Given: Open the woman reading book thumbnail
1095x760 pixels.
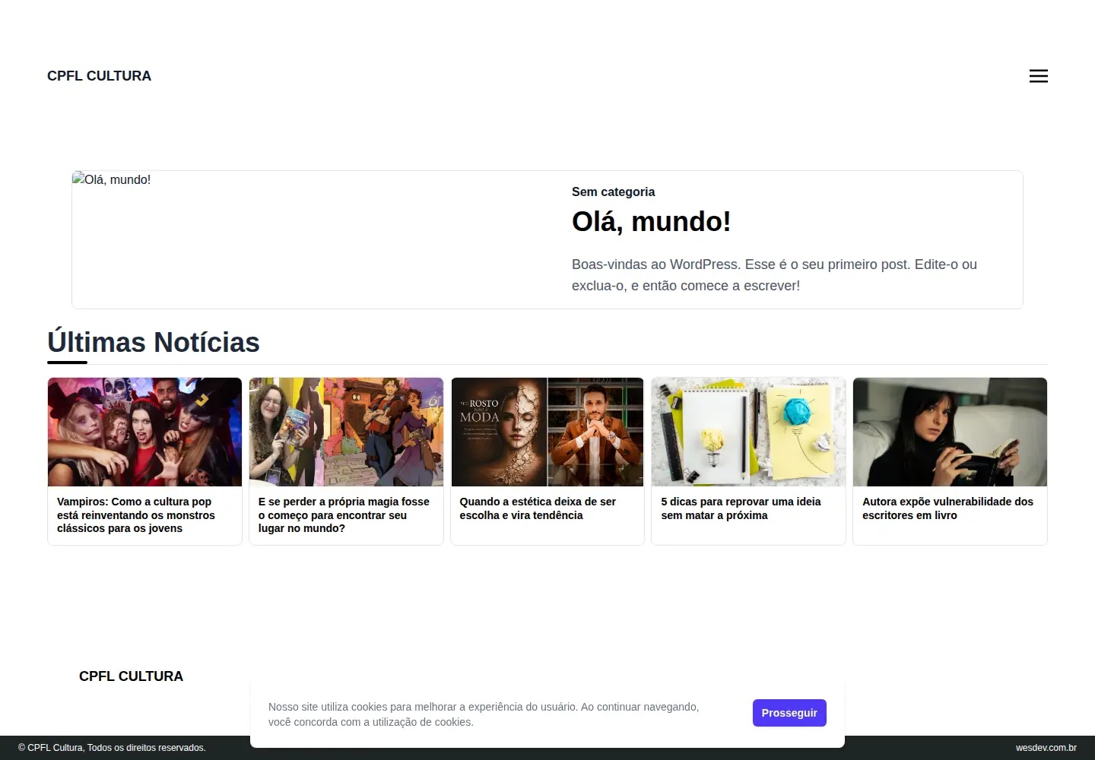Looking at the screenshot, I should click(950, 432).
